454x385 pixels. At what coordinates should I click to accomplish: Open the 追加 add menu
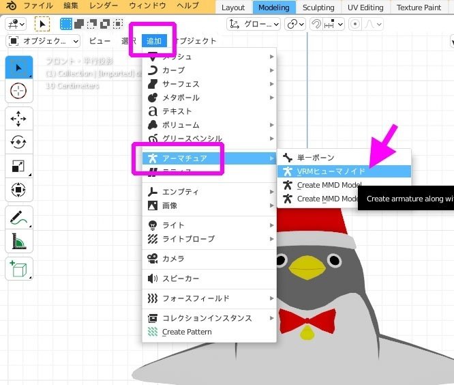pyautogui.click(x=154, y=41)
